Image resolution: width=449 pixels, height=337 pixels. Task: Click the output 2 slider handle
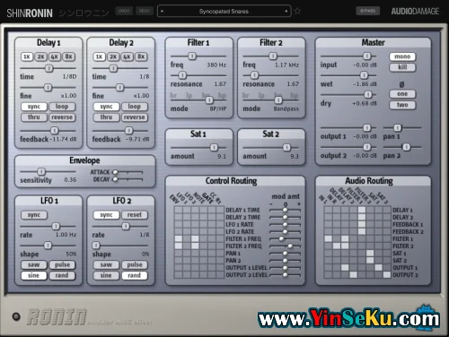367,147
